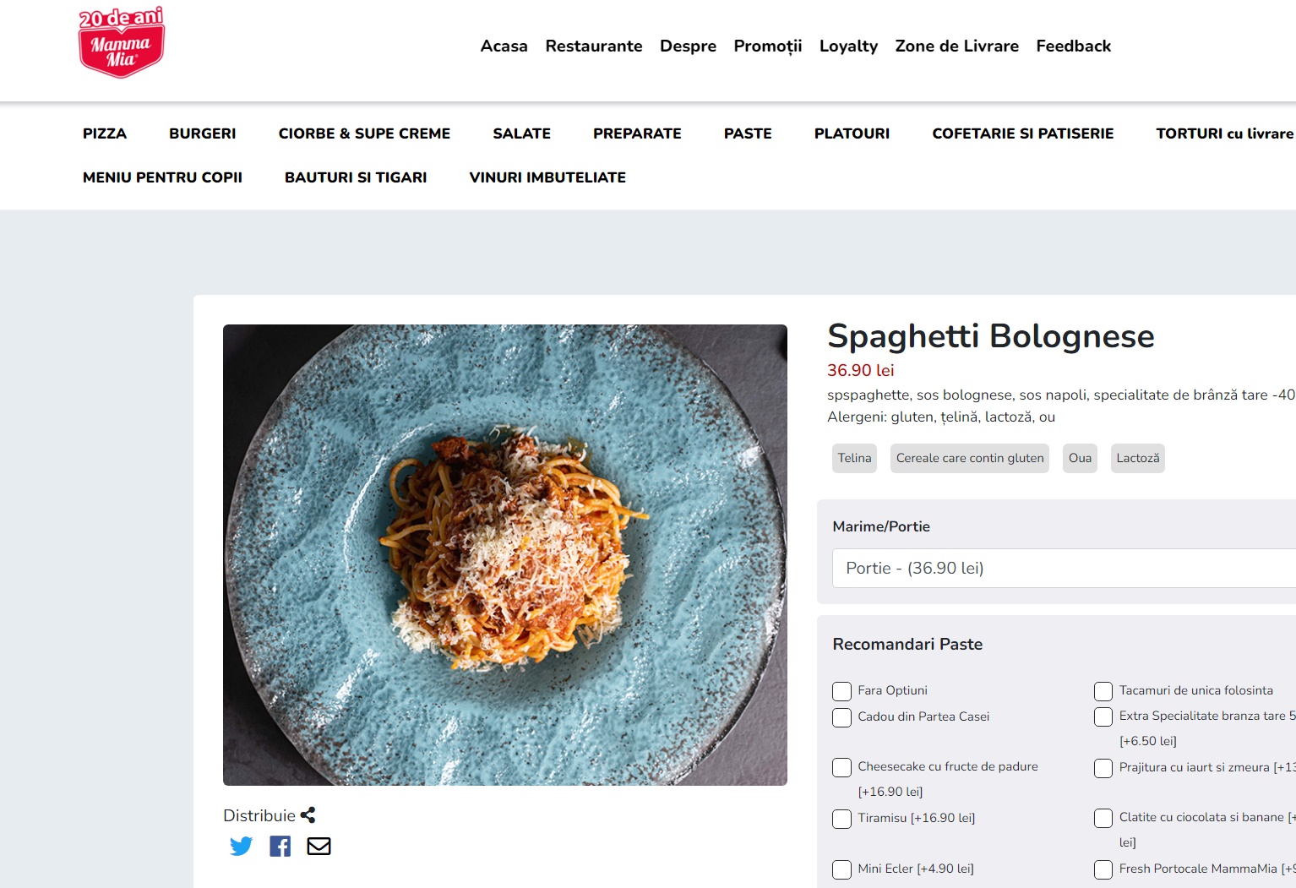Share on Twitter via bird icon

tap(241, 846)
